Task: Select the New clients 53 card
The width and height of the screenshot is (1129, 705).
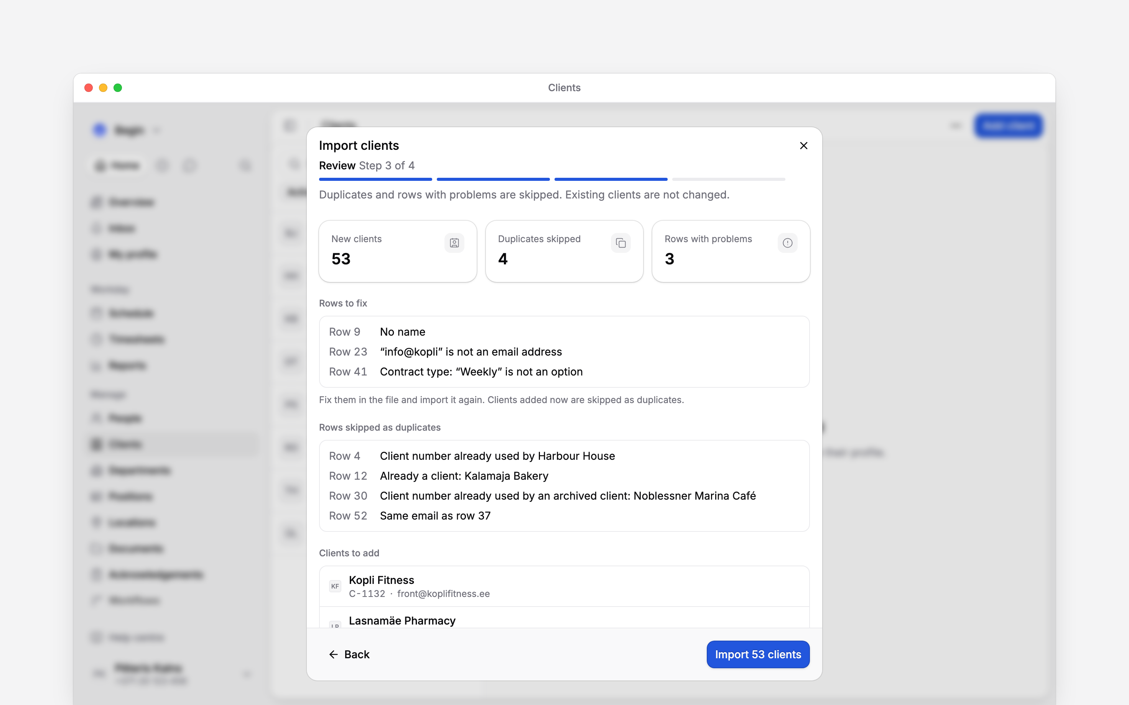Action: pos(398,251)
